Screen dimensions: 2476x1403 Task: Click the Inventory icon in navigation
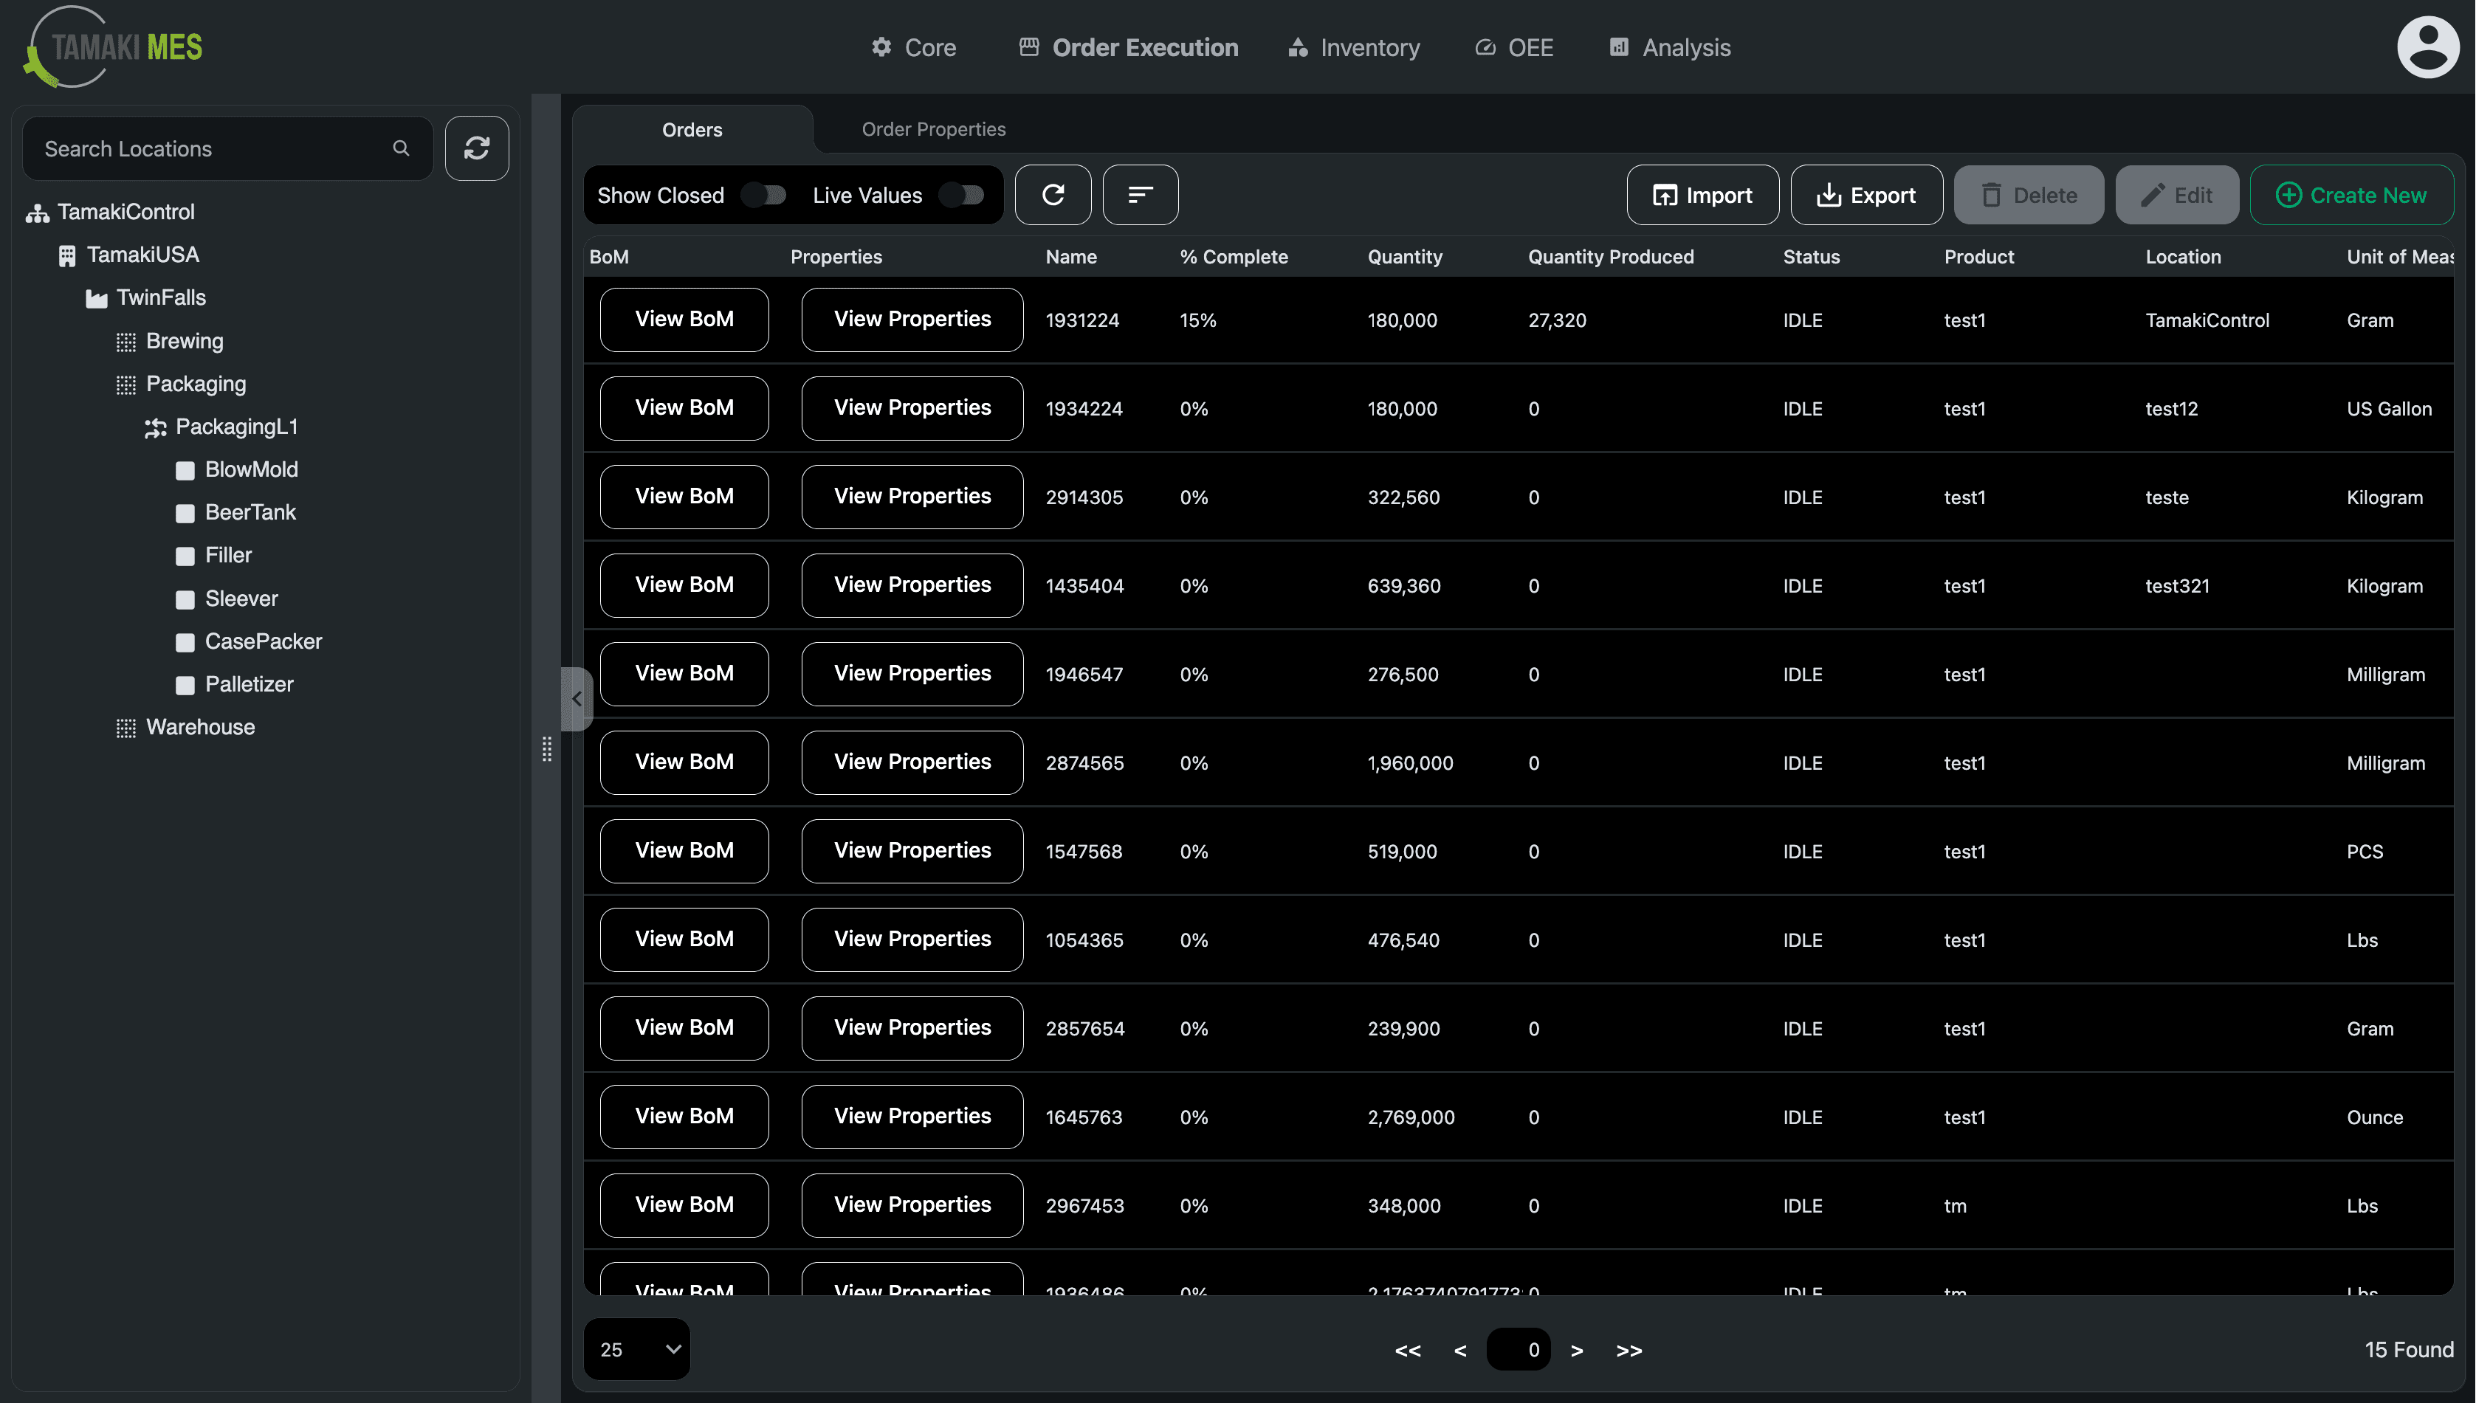(1299, 46)
